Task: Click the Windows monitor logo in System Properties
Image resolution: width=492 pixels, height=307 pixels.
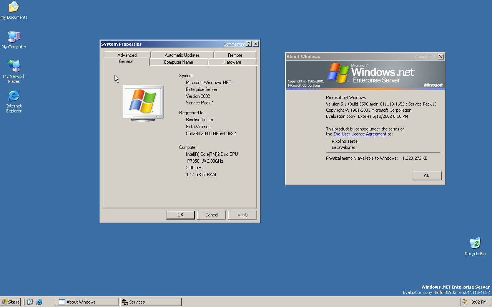Action: (x=143, y=103)
